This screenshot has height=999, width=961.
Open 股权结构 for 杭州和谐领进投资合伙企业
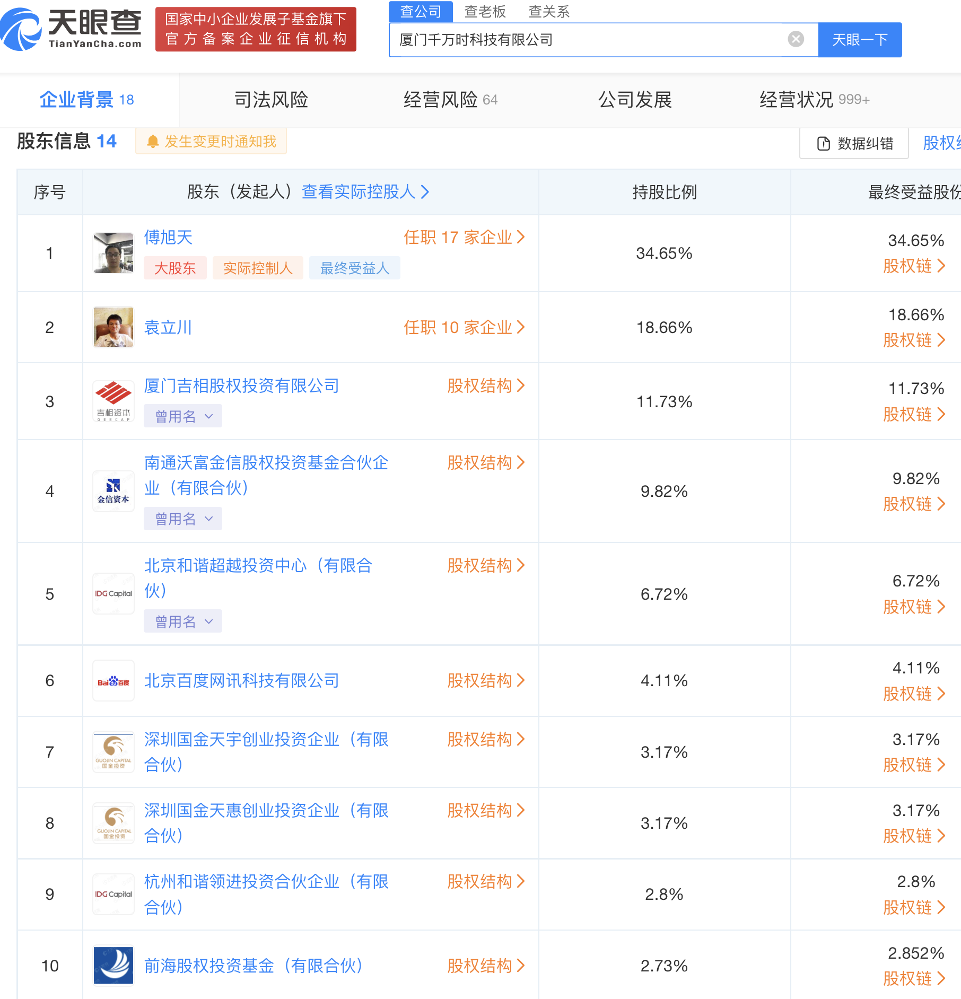point(486,881)
